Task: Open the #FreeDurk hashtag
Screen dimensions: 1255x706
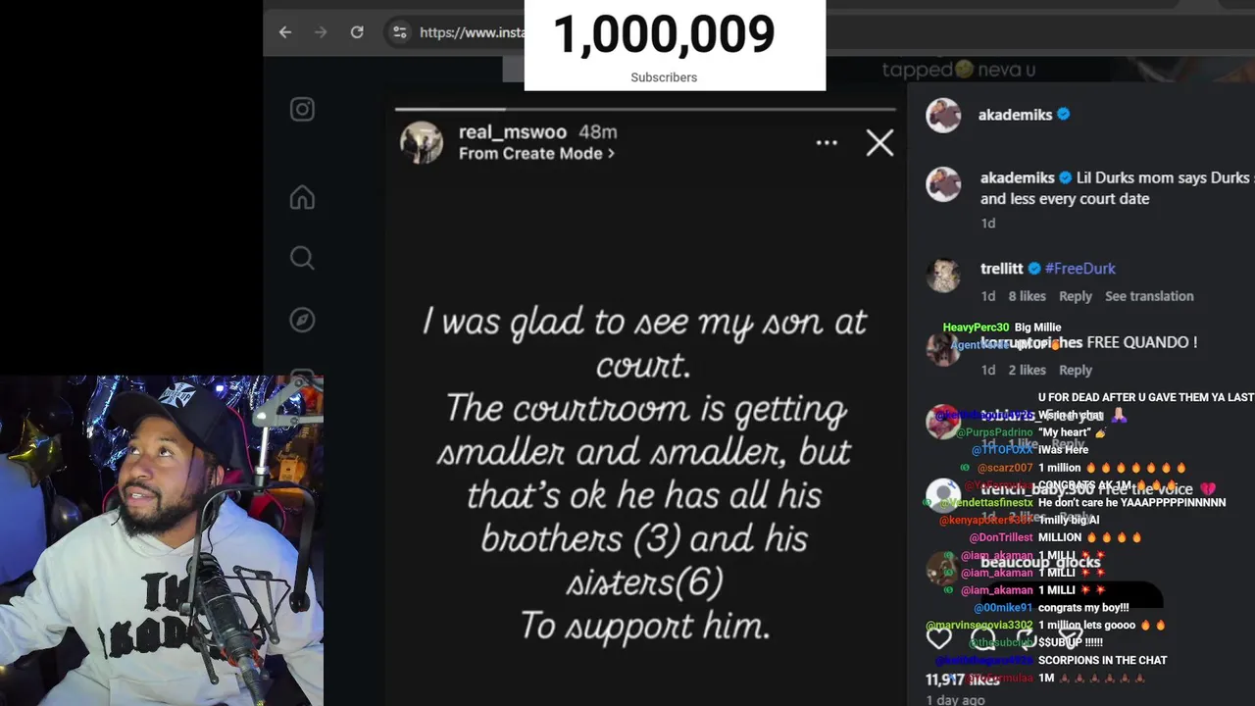Action: click(x=1080, y=268)
